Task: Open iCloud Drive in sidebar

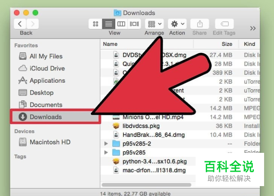Action: click(47, 68)
